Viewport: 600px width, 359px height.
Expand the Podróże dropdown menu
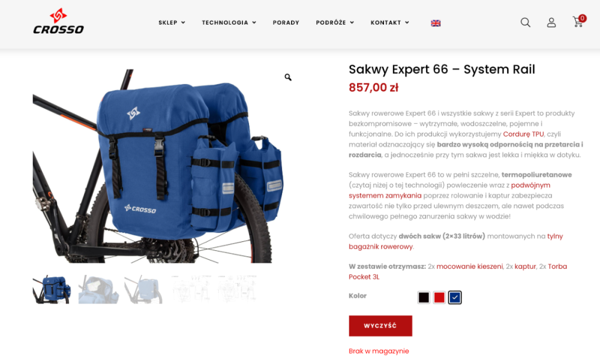pyautogui.click(x=335, y=23)
